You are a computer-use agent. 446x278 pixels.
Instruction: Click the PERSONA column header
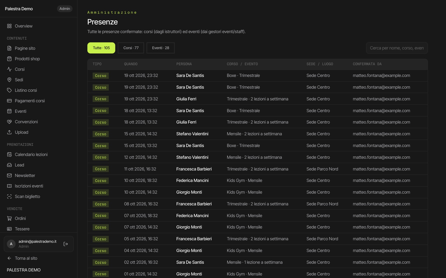184,64
